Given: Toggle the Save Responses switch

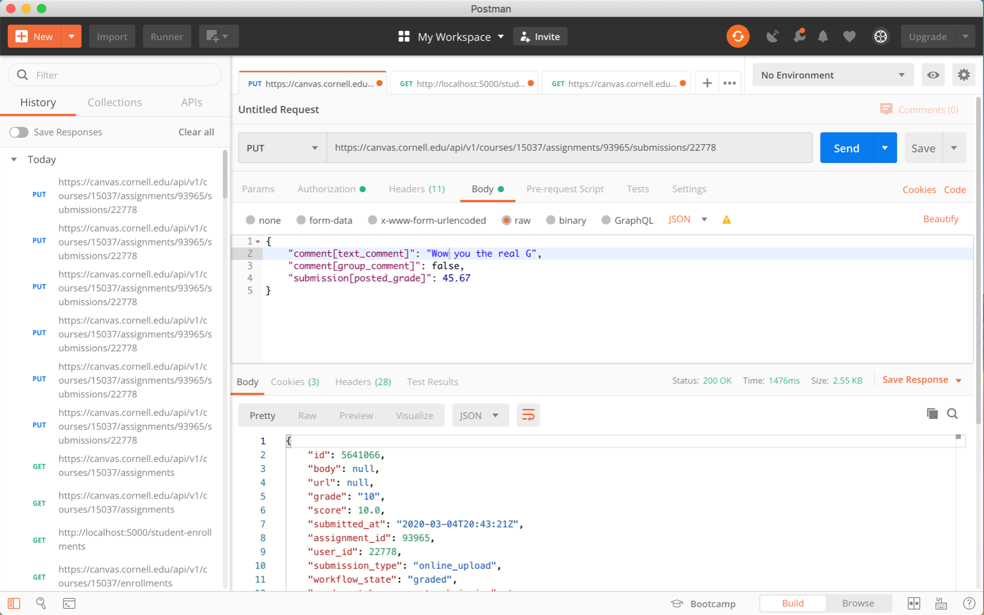Looking at the screenshot, I should pyautogui.click(x=19, y=132).
